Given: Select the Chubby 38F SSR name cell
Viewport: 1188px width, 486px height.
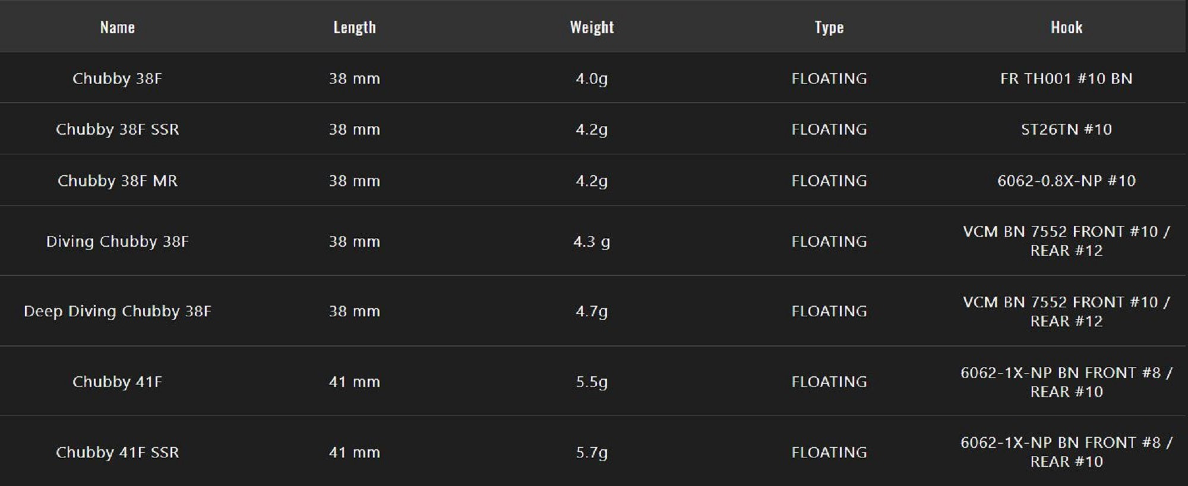Looking at the screenshot, I should (x=117, y=129).
